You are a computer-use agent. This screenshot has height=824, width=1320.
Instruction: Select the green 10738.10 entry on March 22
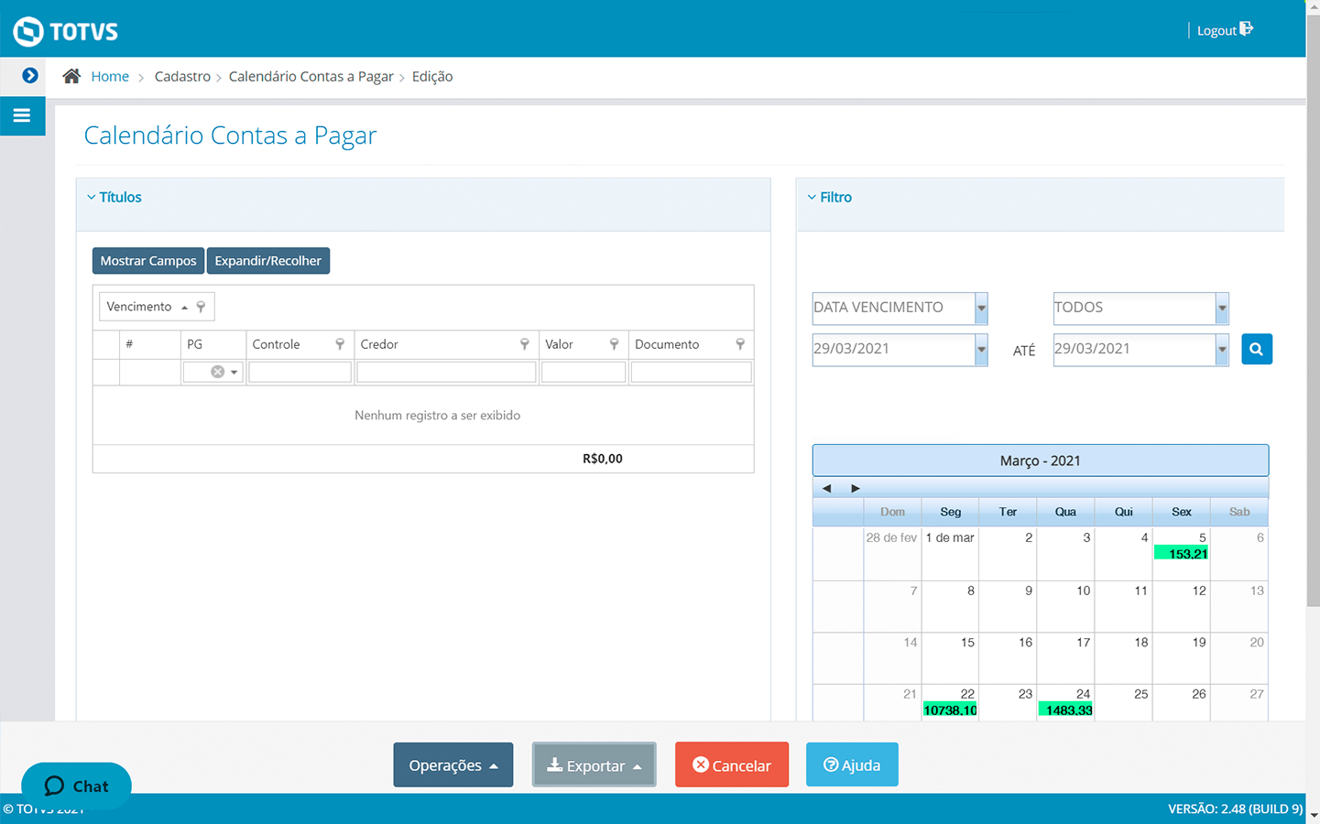(950, 710)
